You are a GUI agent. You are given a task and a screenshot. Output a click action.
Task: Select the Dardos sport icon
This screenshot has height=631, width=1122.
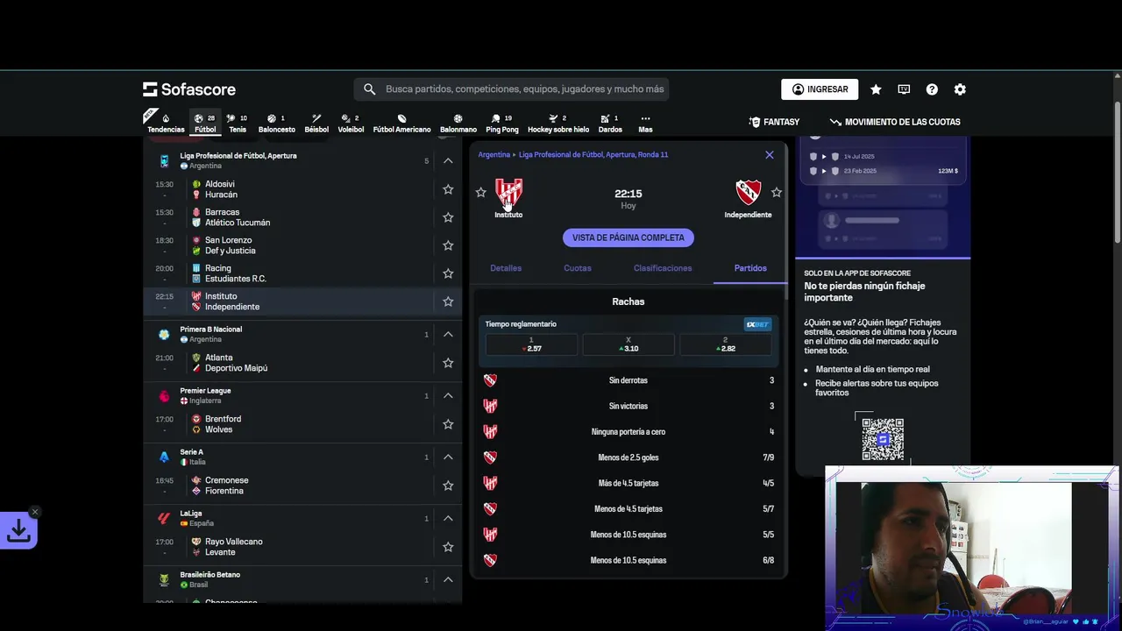click(x=610, y=124)
